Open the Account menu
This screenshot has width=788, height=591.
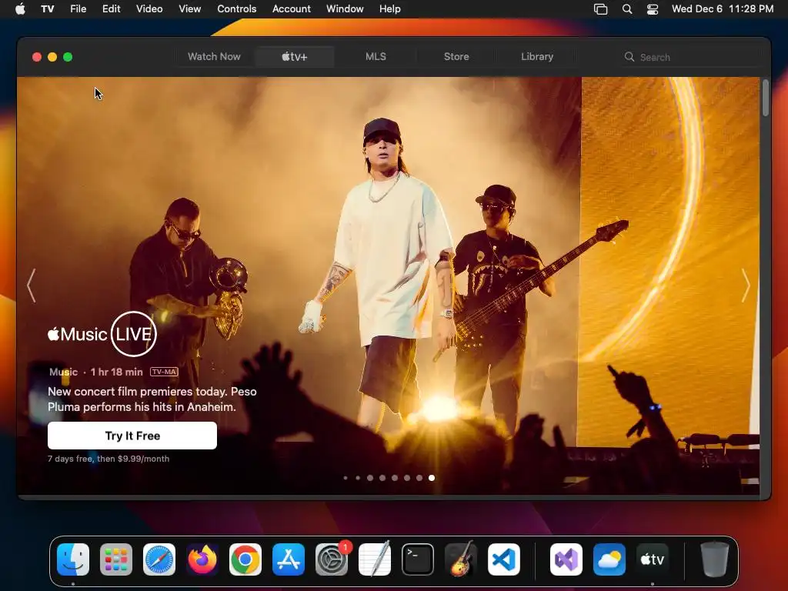point(291,8)
